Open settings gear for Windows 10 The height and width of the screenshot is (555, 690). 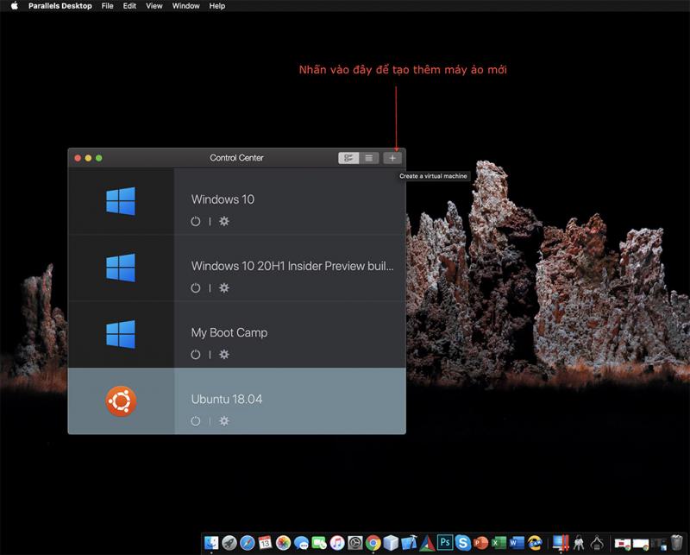[224, 221]
